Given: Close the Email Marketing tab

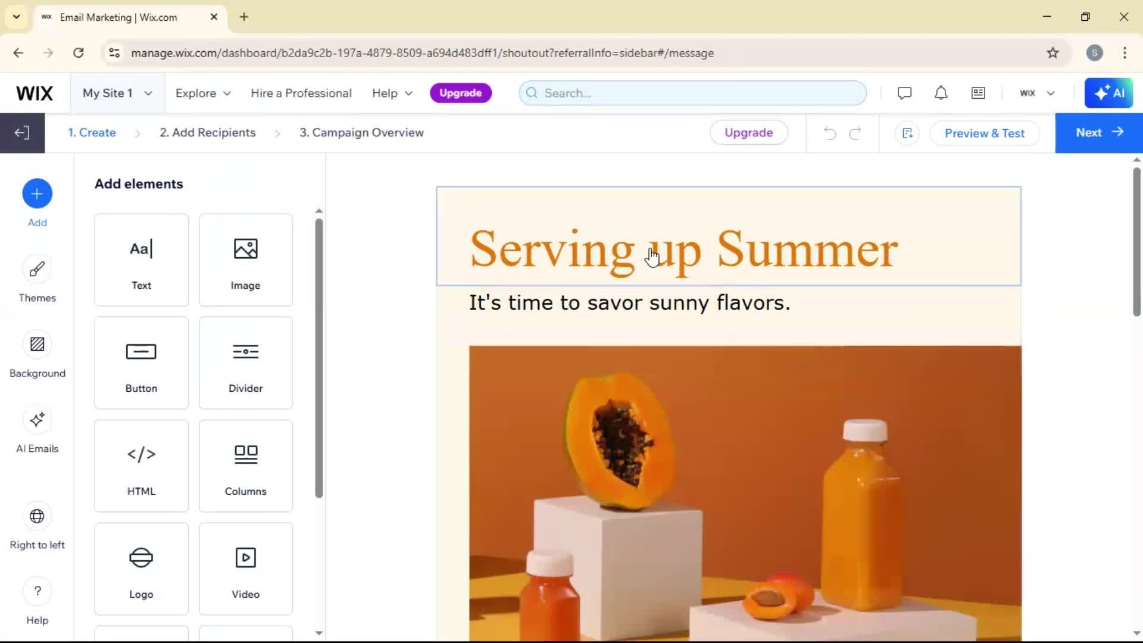Looking at the screenshot, I should coord(214,17).
